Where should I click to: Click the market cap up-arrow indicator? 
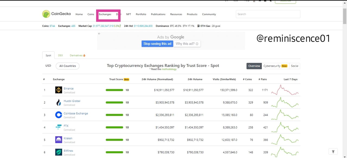tap(120, 26)
